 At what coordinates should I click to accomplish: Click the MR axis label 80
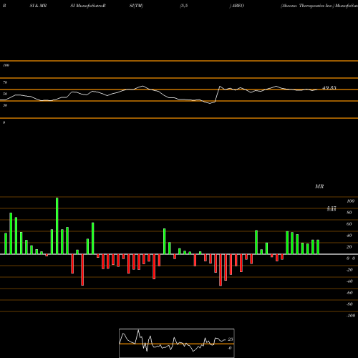[x=349, y=213]
